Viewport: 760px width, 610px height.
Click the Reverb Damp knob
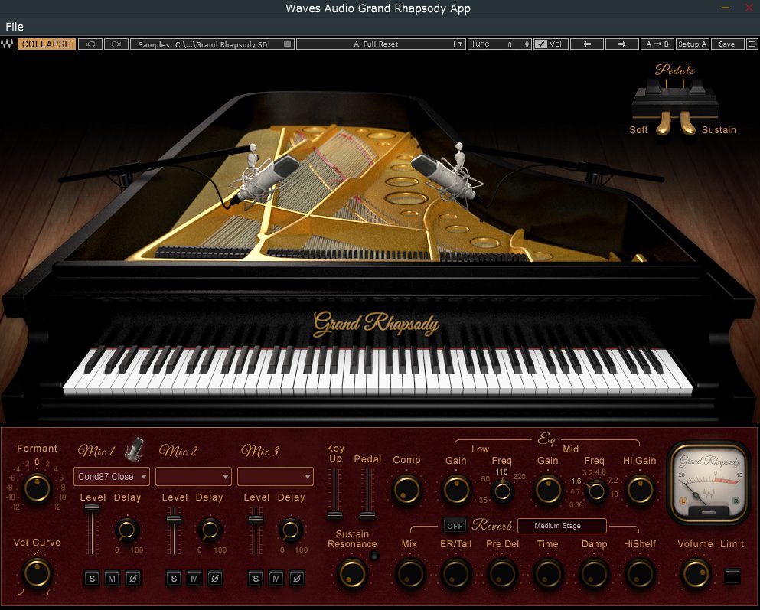pyautogui.click(x=594, y=574)
